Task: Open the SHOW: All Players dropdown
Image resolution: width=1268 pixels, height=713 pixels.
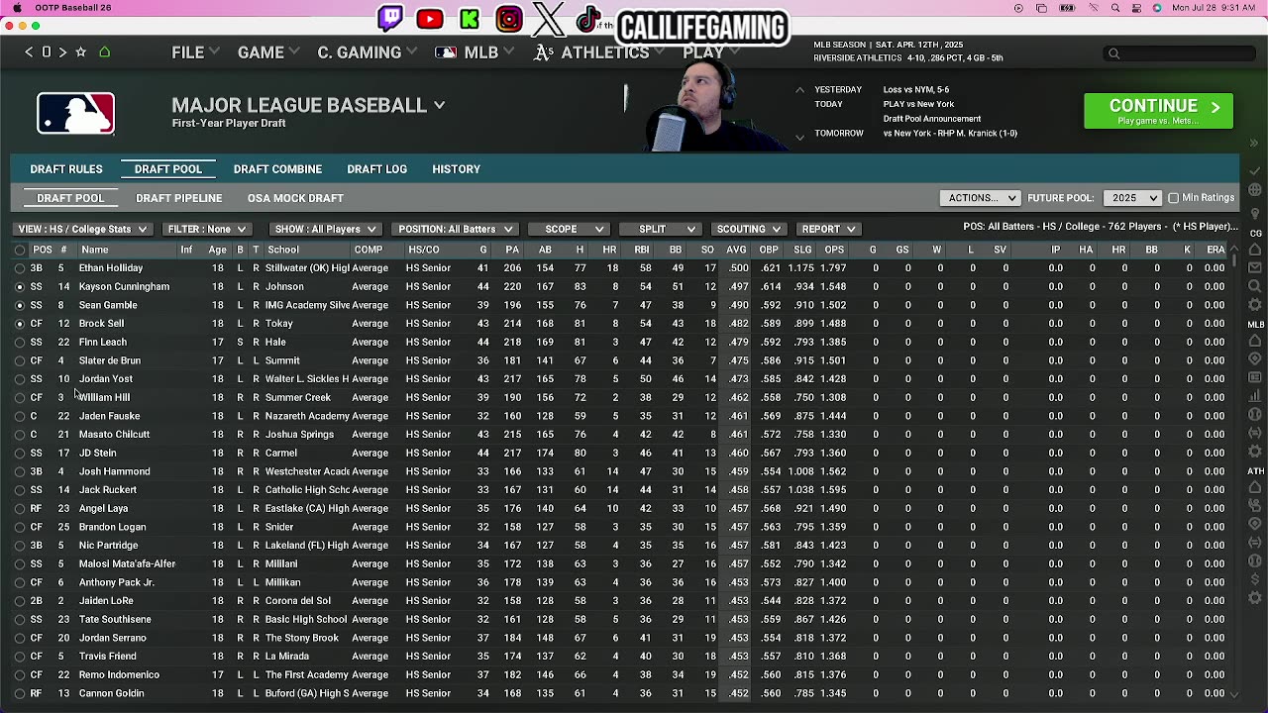Action: click(x=325, y=229)
